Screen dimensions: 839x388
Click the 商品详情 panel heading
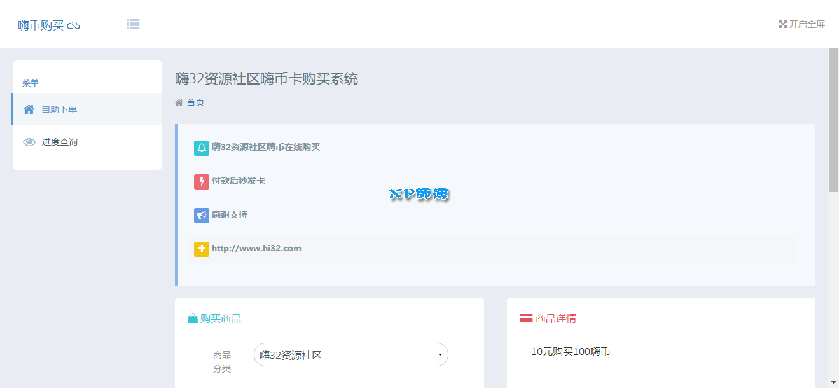pos(556,319)
